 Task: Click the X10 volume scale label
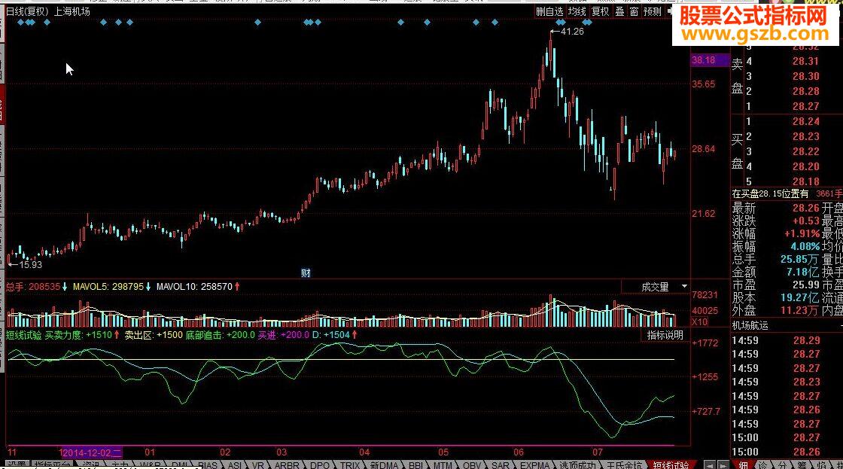[x=699, y=322]
